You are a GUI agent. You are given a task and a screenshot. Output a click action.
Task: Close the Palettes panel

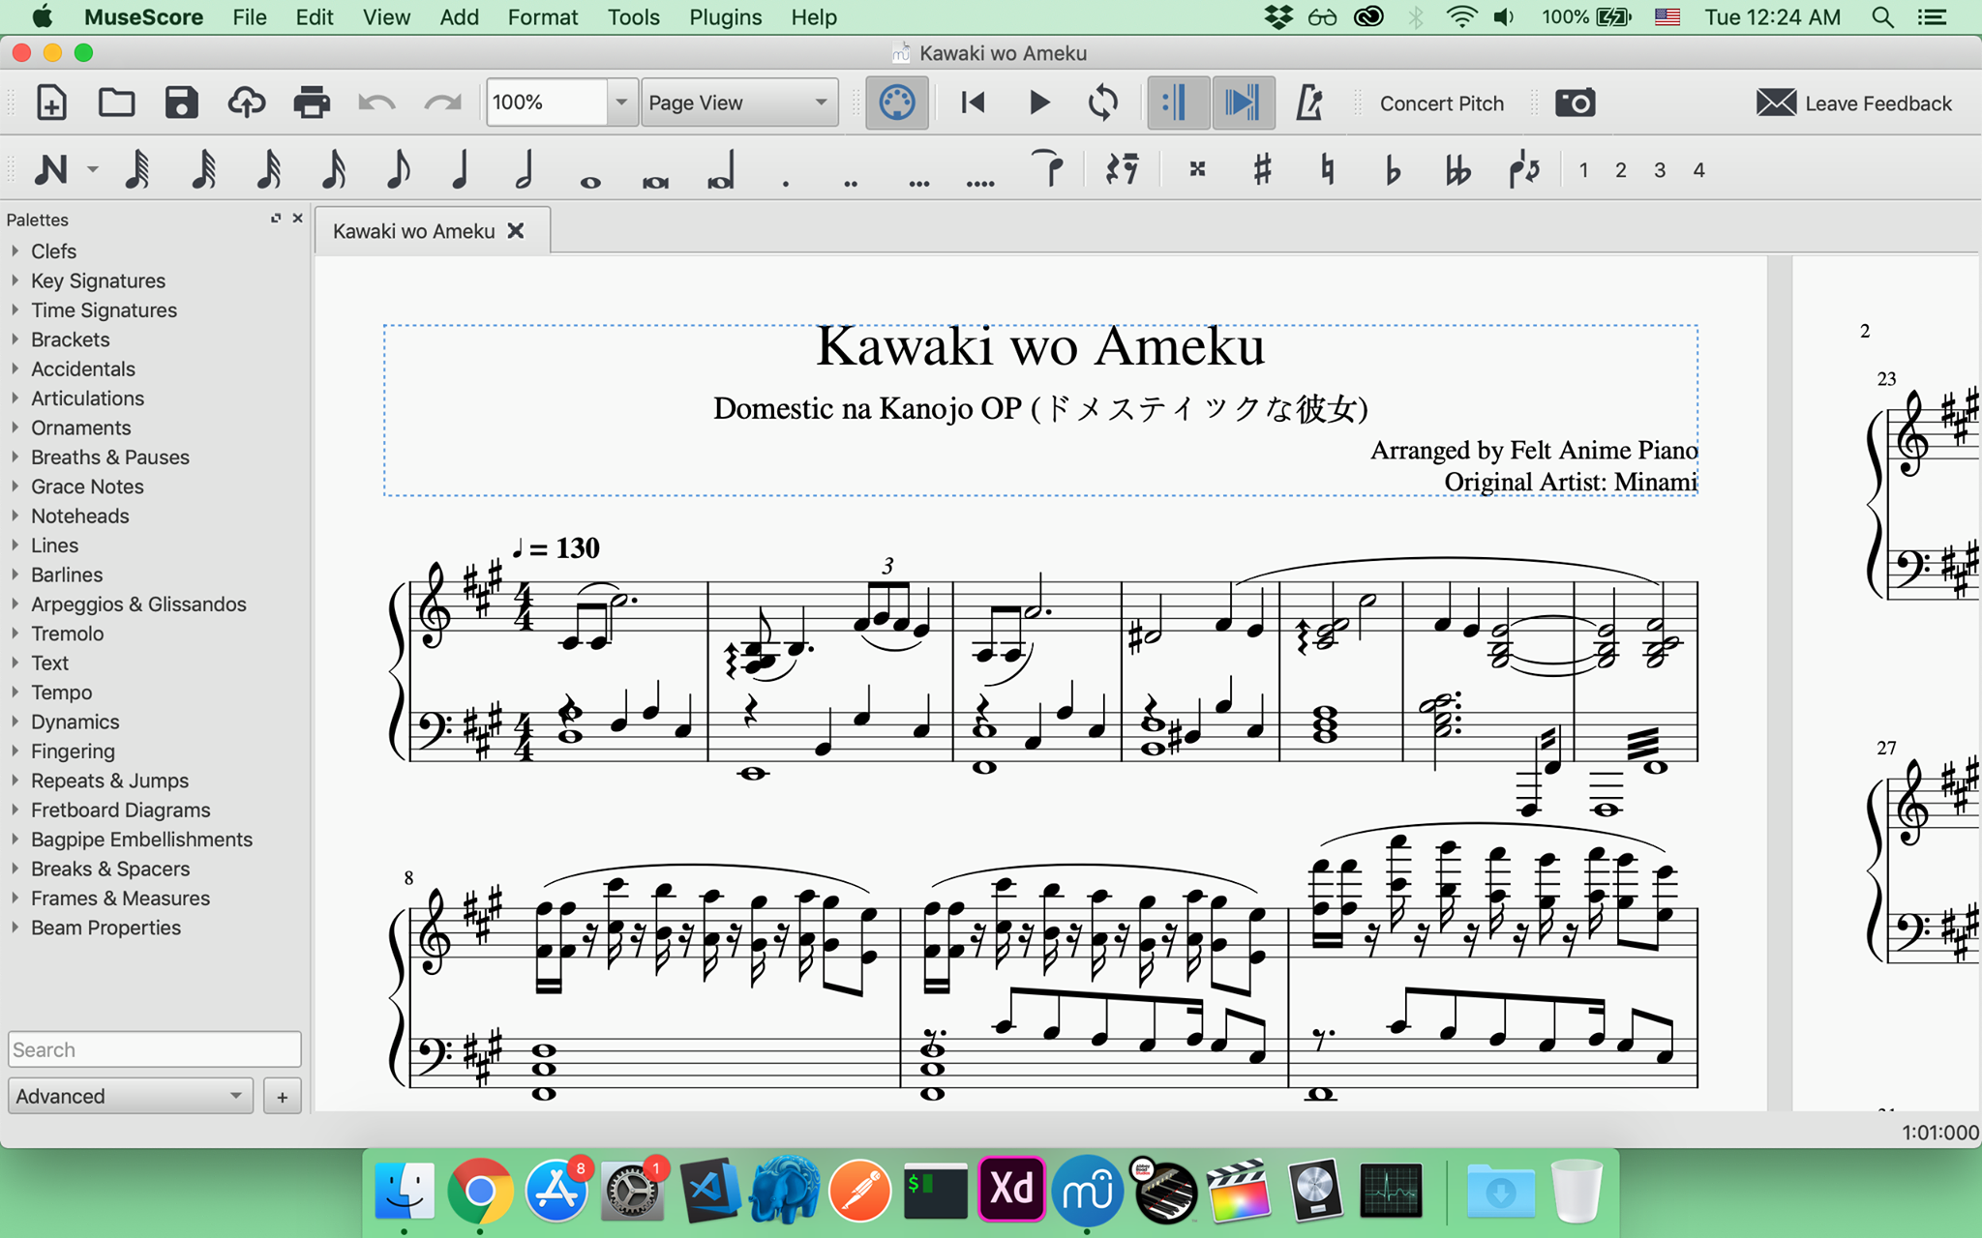[298, 219]
